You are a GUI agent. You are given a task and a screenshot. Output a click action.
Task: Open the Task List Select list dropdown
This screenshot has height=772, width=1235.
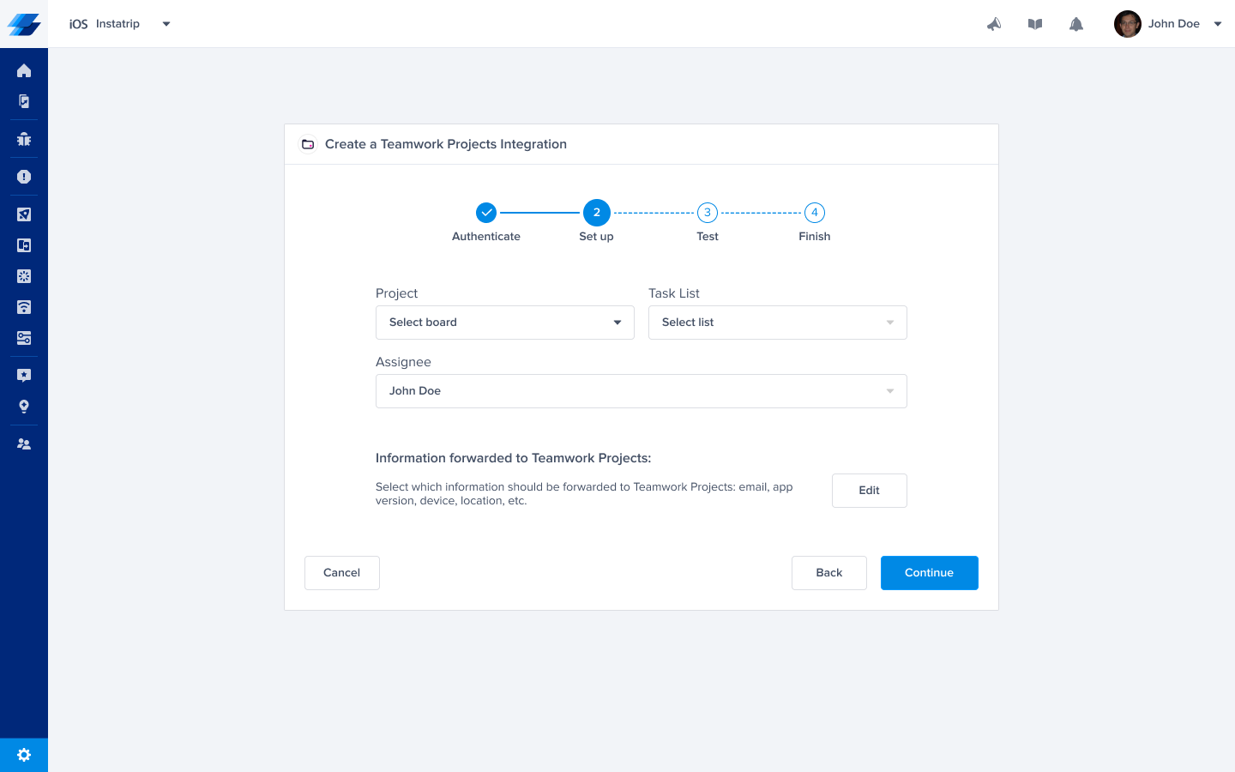tap(778, 323)
